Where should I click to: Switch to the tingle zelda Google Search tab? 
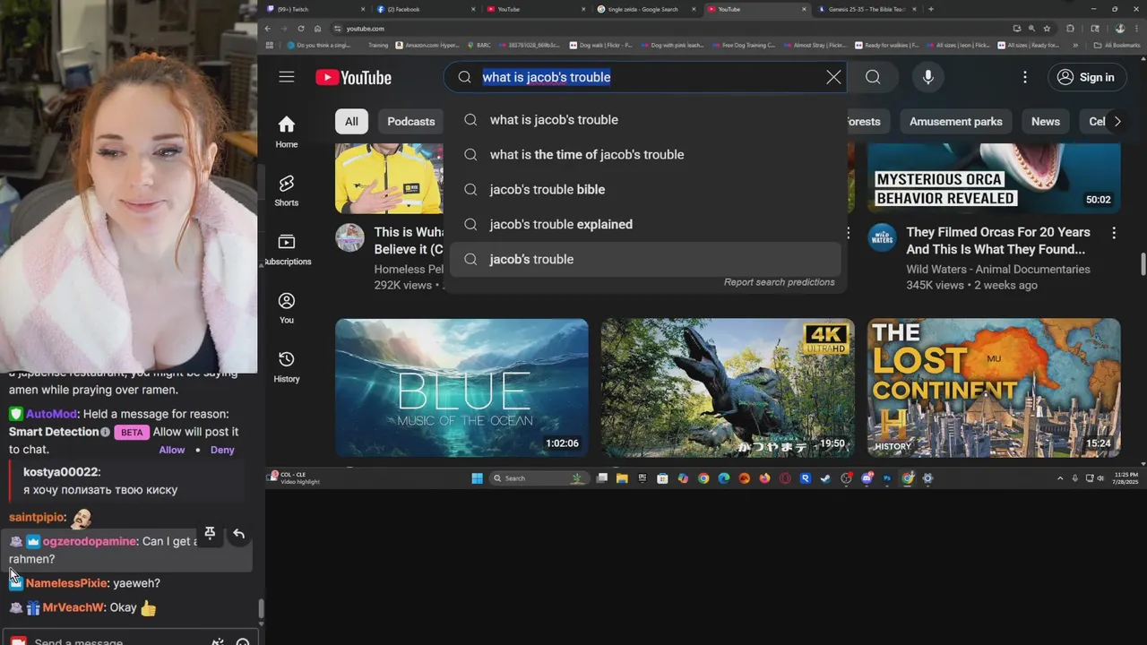[643, 9]
